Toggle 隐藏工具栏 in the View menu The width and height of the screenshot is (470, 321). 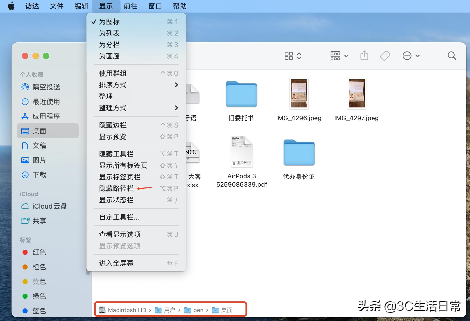pyautogui.click(x=116, y=154)
